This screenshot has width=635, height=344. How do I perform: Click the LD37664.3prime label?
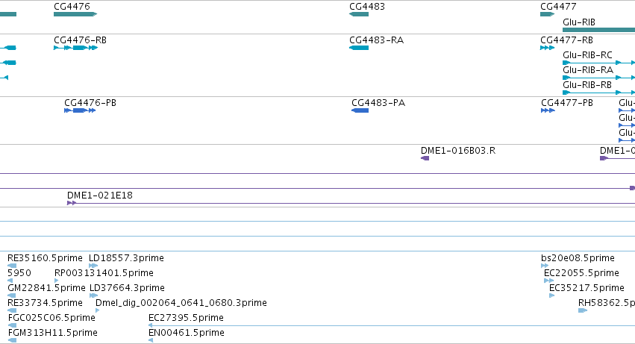[127, 288]
